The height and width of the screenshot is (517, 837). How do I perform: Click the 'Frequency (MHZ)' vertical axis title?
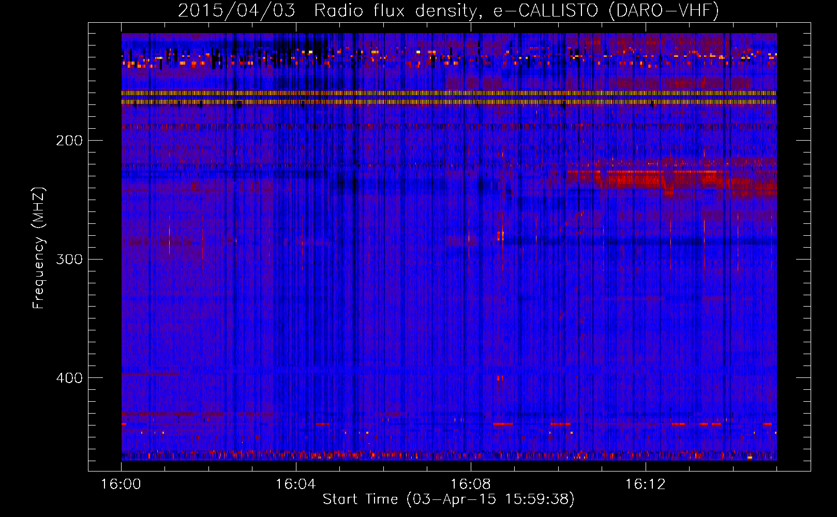tap(39, 248)
